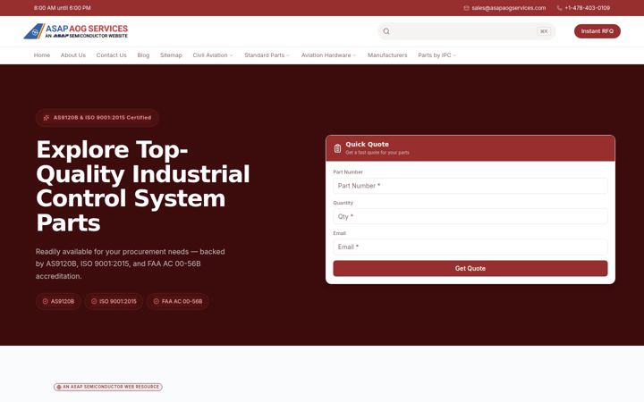Focus the Qty input field
644x402 pixels.
[x=470, y=216]
